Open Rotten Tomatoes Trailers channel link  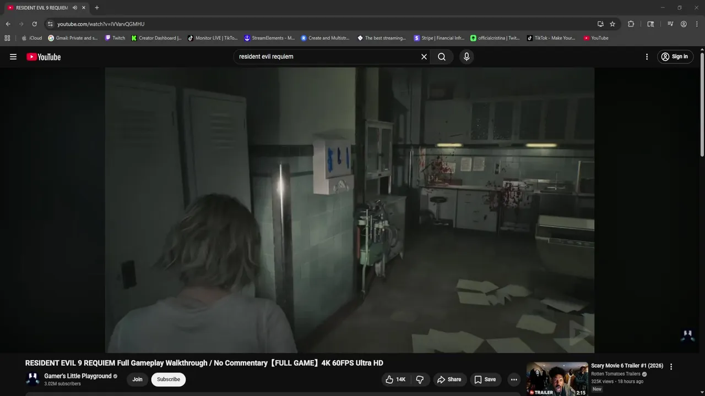(616, 374)
